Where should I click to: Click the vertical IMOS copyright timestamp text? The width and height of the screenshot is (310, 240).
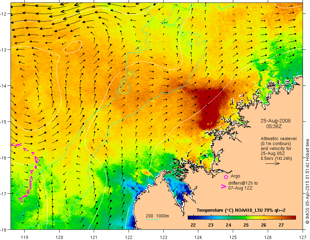pyautogui.click(x=307, y=181)
